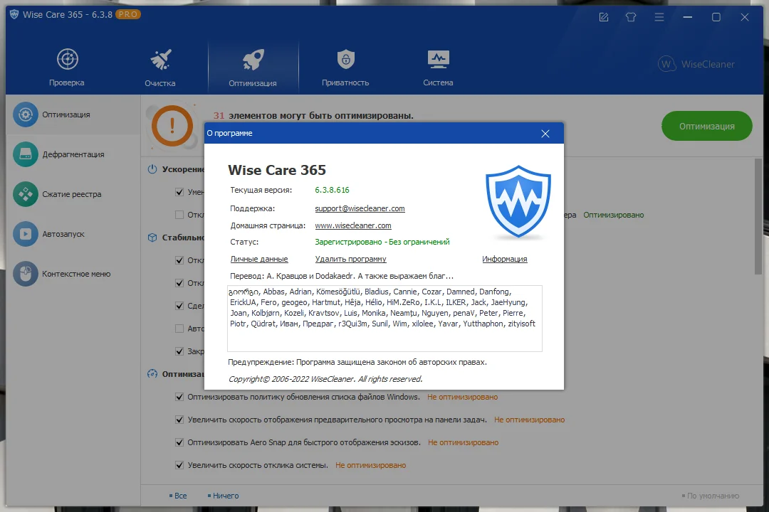This screenshot has width=769, height=512.
Task: Open Сжатие реестра in the sidebar
Action: point(73,194)
